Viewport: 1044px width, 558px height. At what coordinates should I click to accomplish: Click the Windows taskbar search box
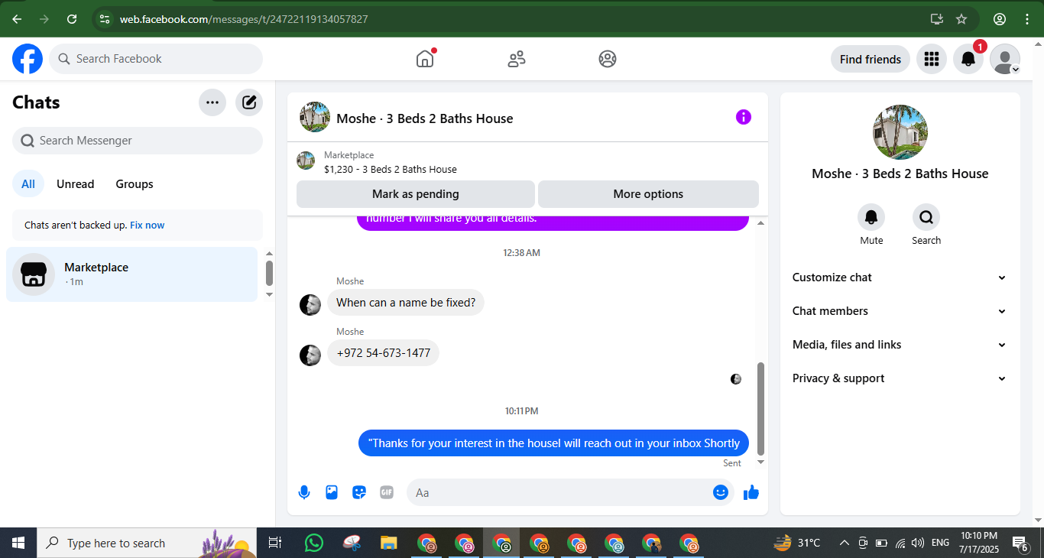pyautogui.click(x=147, y=543)
